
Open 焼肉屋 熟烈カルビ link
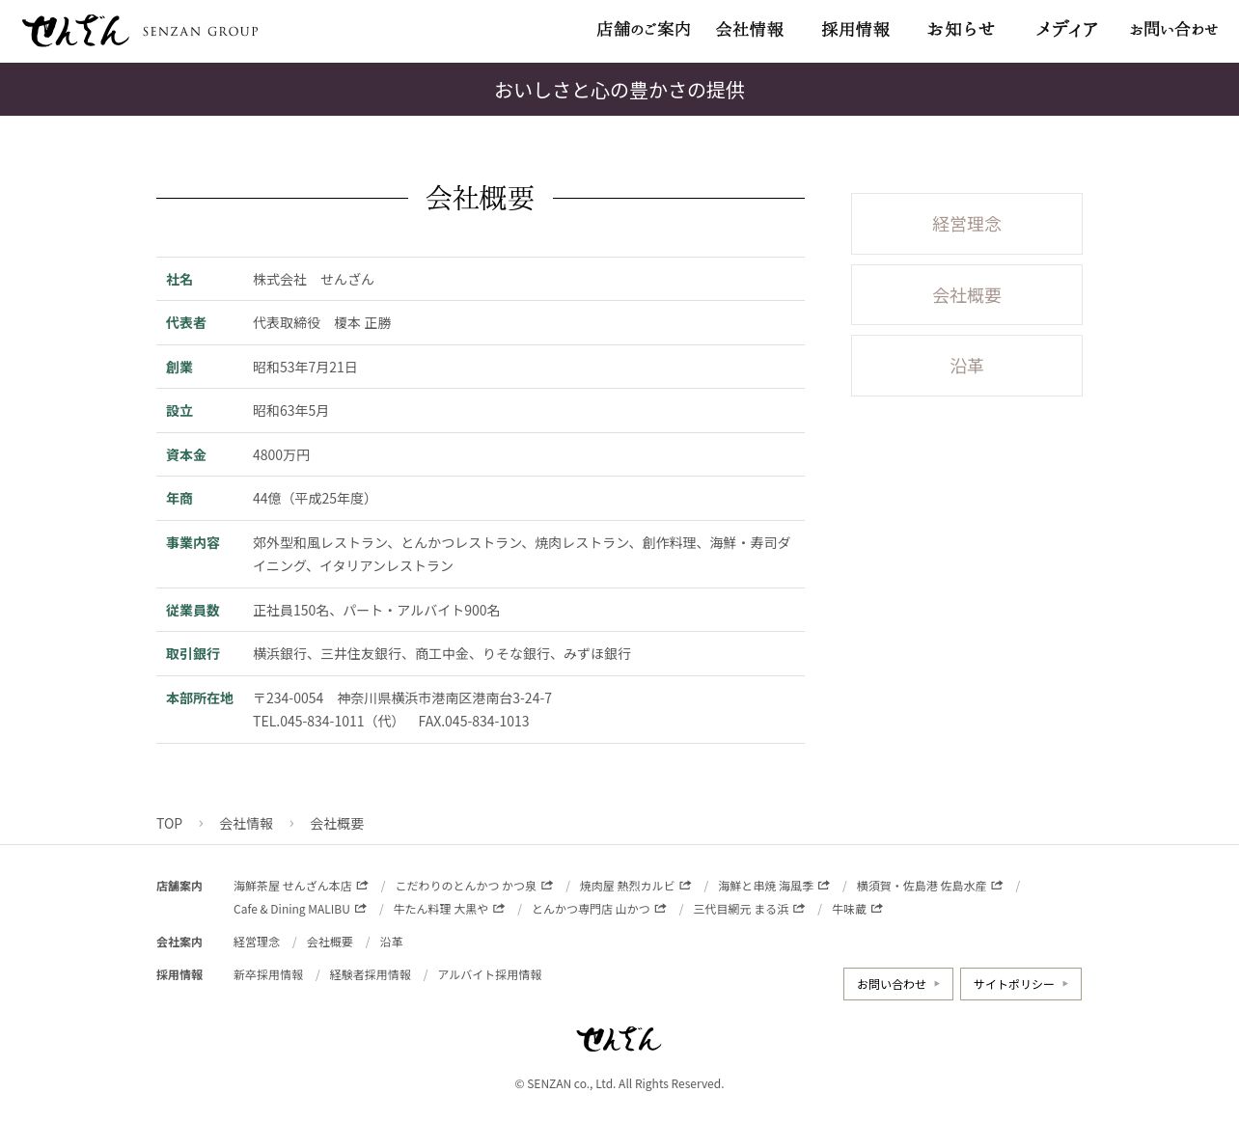click(x=626, y=886)
